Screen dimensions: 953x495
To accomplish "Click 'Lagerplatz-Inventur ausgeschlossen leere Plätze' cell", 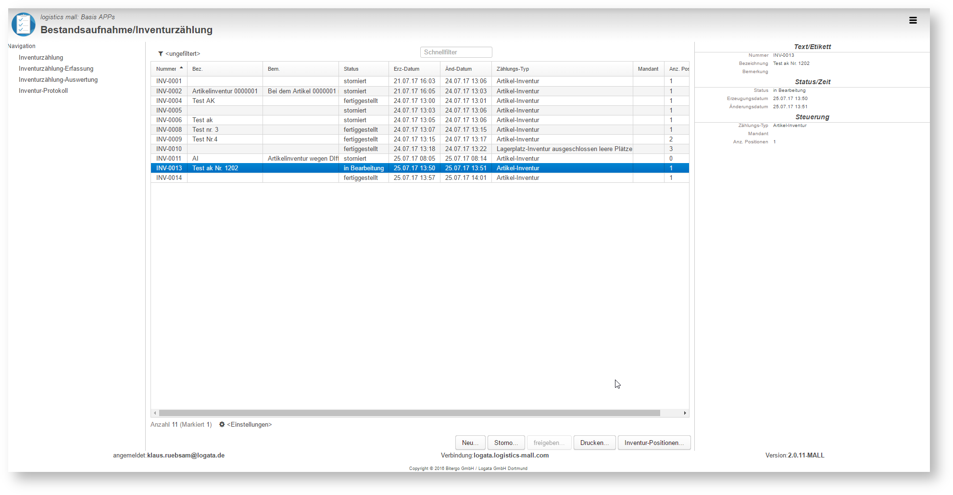I will (562, 149).
